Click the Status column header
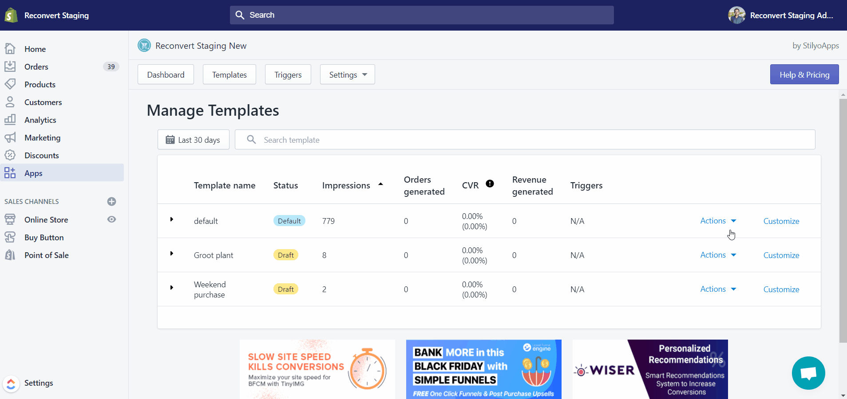This screenshot has width=847, height=399. point(285,185)
